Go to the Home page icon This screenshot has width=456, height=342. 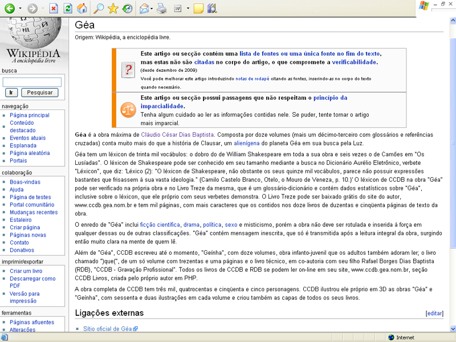click(x=82, y=9)
